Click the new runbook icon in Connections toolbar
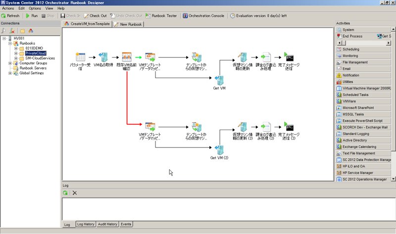The height and width of the screenshot is (234, 396). pyautogui.click(x=31, y=31)
